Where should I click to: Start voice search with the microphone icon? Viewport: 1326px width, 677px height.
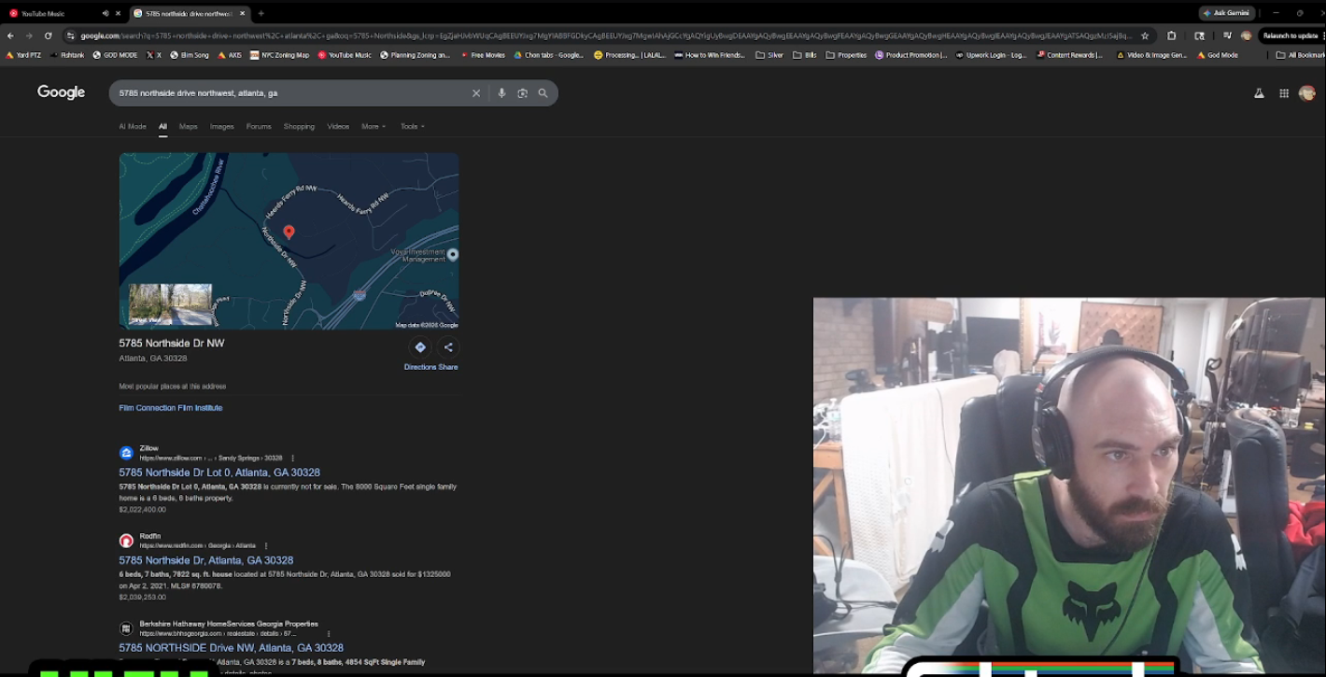501,93
